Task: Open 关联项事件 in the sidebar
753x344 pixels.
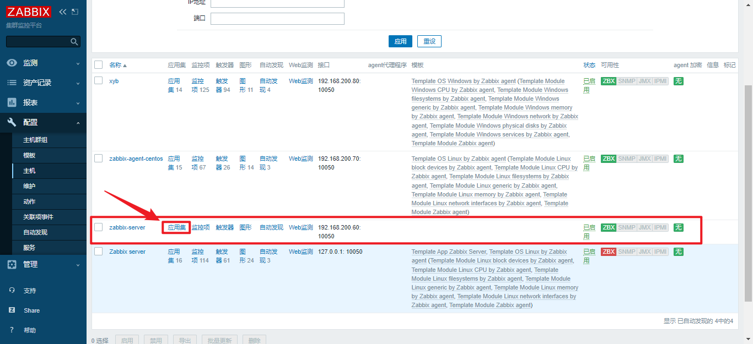Action: (x=38, y=217)
